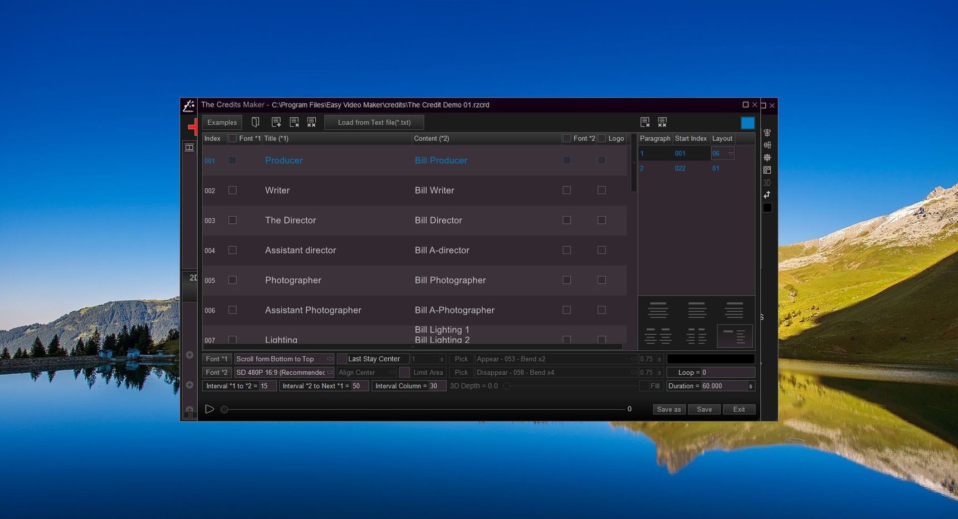
Task: Select the highlighted title-left content-right layout thumbnail
Action: pos(734,336)
